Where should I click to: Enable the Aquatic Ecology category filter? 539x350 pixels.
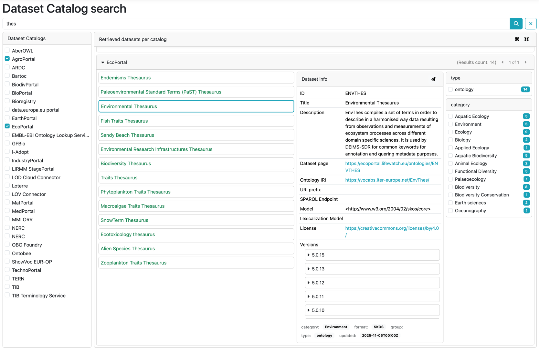click(x=450, y=116)
